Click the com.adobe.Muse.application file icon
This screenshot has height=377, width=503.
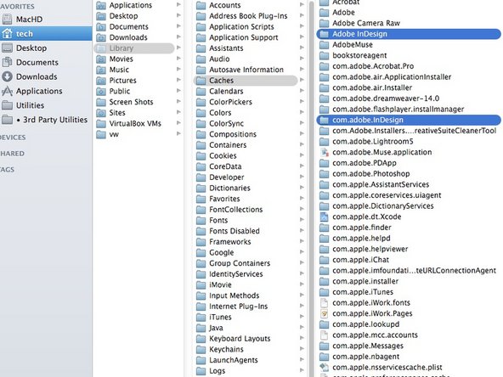point(325,152)
